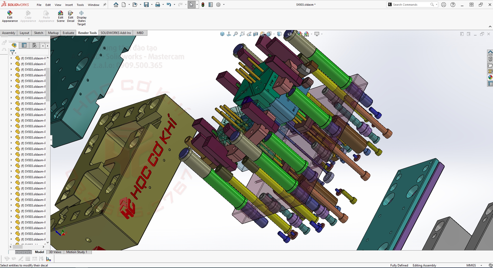Open the File Explorer task pane tab
Viewport: 493px width, 268px height.
[490, 65]
